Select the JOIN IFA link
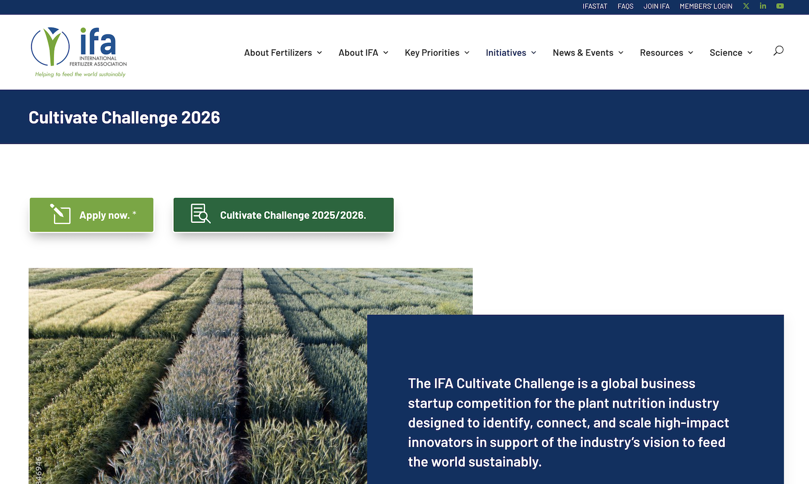Viewport: 809px width, 484px height. pyautogui.click(x=656, y=6)
